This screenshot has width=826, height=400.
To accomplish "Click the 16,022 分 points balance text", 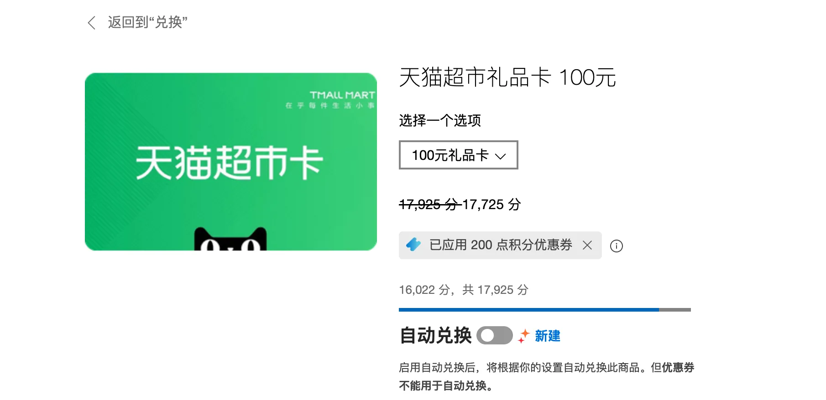I will pos(424,290).
